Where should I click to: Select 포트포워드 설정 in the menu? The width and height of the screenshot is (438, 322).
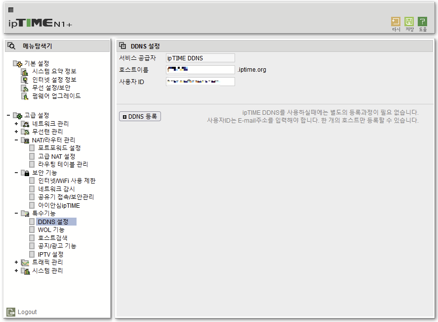tap(59, 148)
